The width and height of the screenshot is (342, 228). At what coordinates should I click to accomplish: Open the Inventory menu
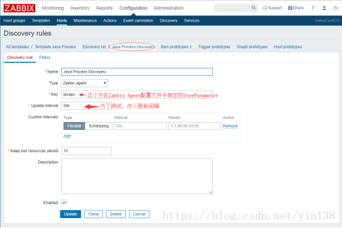click(x=80, y=8)
